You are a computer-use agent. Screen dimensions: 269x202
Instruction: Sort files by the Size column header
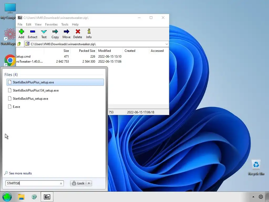[x=57, y=51]
